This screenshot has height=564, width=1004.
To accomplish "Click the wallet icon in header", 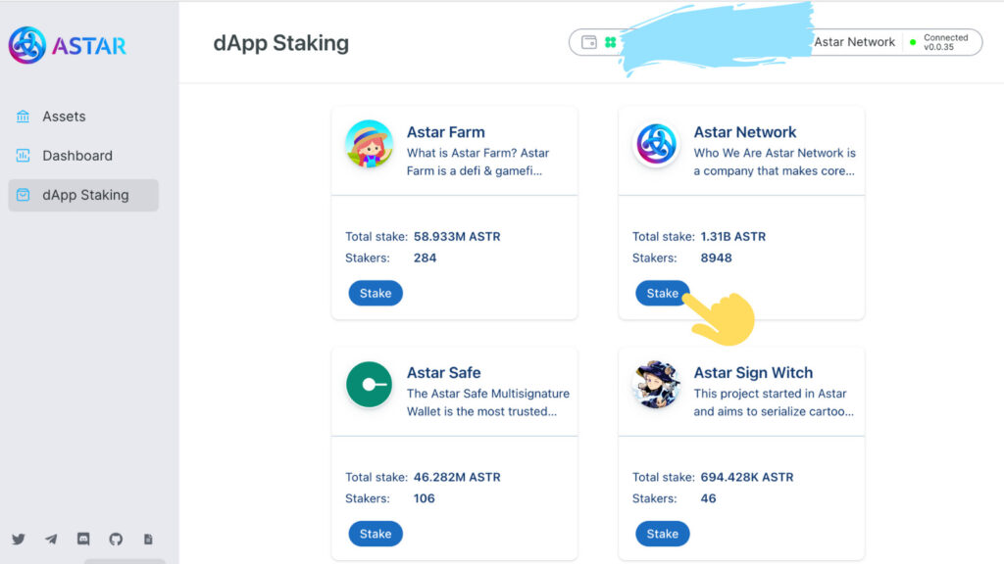I will tap(589, 42).
